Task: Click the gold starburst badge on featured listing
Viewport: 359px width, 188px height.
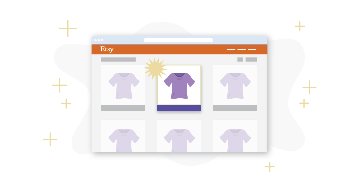Action: pyautogui.click(x=155, y=68)
